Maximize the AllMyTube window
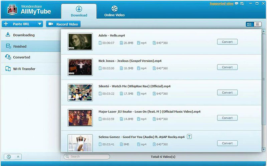This screenshot has width=267, height=166. tap(257, 3)
